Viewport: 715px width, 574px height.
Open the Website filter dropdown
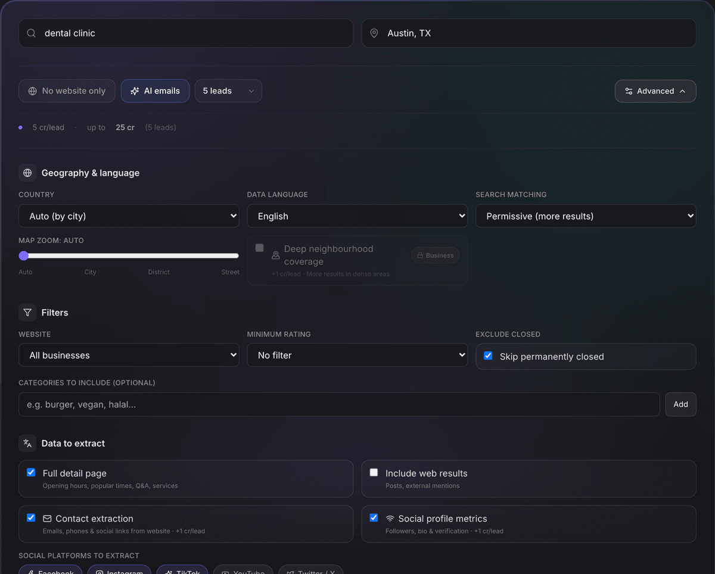pos(129,355)
